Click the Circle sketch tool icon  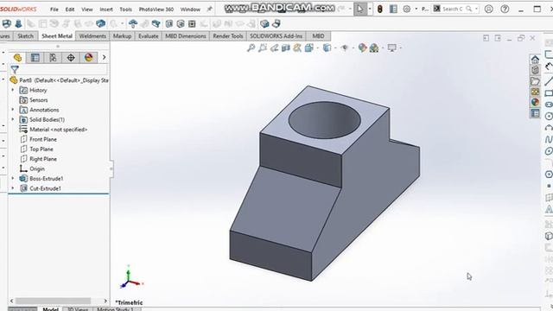(x=549, y=116)
